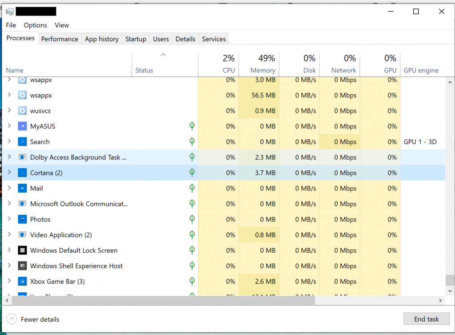Click the Cortana app icon

pos(22,173)
